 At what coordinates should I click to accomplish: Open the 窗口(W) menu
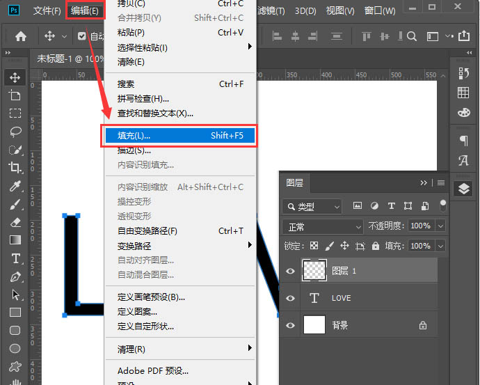click(380, 10)
